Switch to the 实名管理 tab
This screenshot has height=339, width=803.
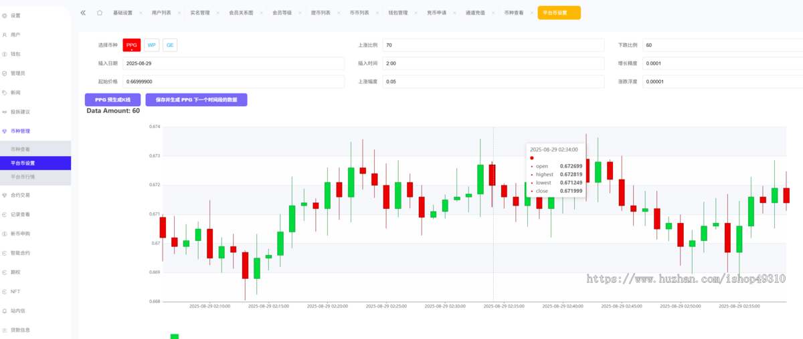click(200, 13)
